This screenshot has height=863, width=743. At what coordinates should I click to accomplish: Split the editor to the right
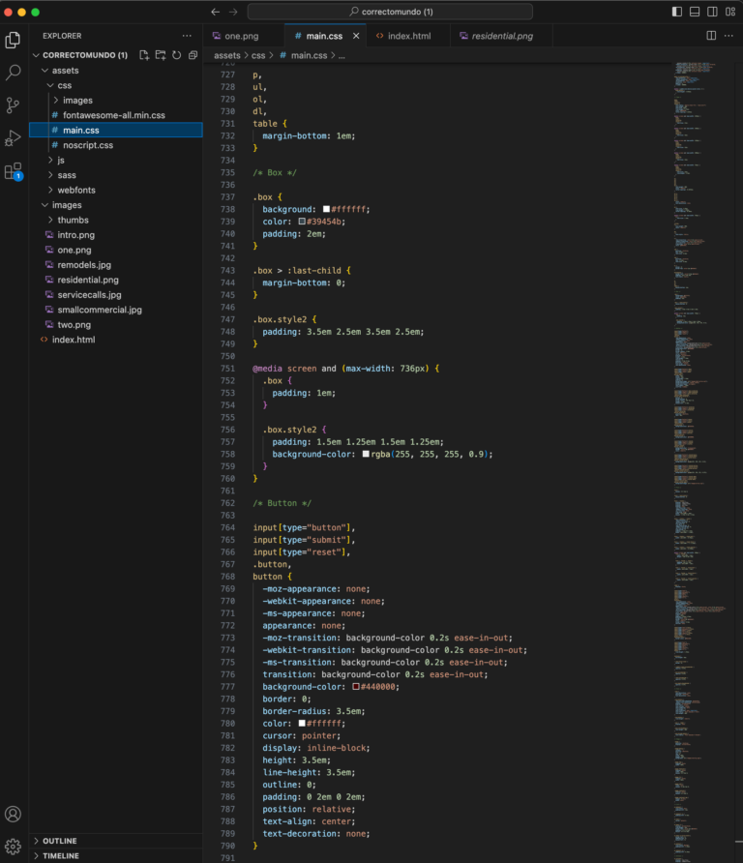(x=711, y=36)
